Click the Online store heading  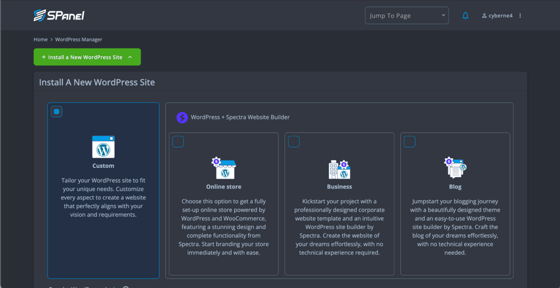[224, 187]
